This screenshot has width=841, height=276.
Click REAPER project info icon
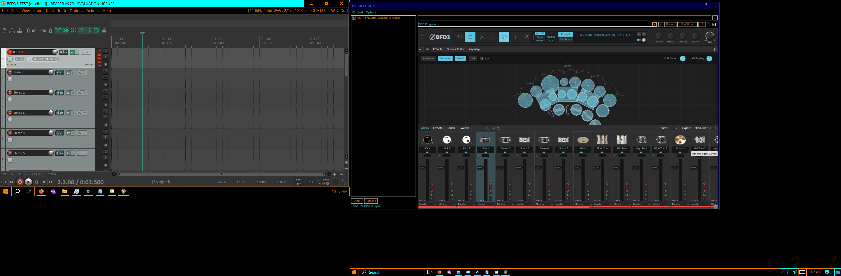click(27, 31)
